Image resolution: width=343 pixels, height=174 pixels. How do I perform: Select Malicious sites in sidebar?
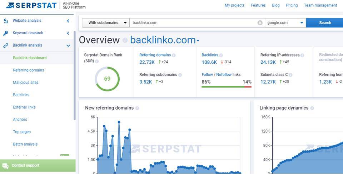point(26,83)
